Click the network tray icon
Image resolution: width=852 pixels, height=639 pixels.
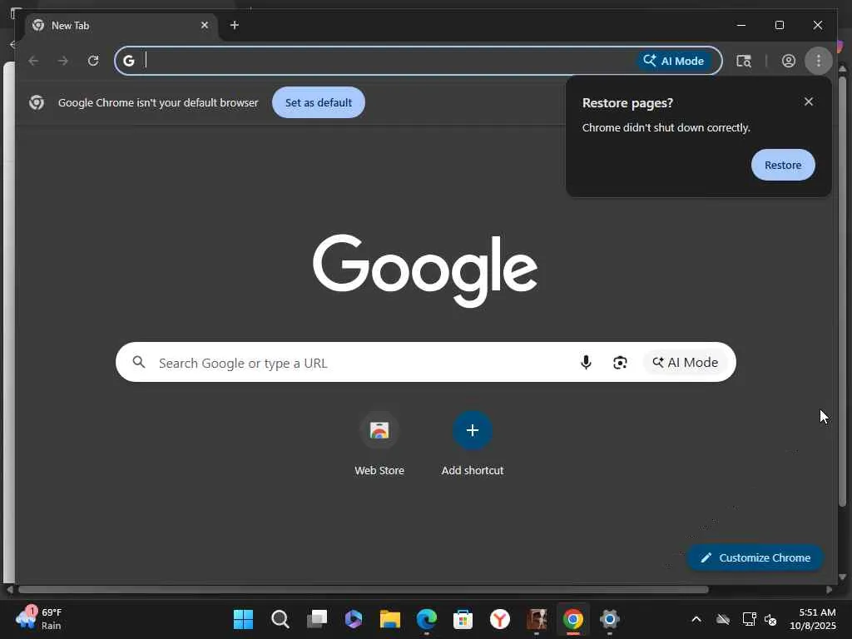[749, 619]
